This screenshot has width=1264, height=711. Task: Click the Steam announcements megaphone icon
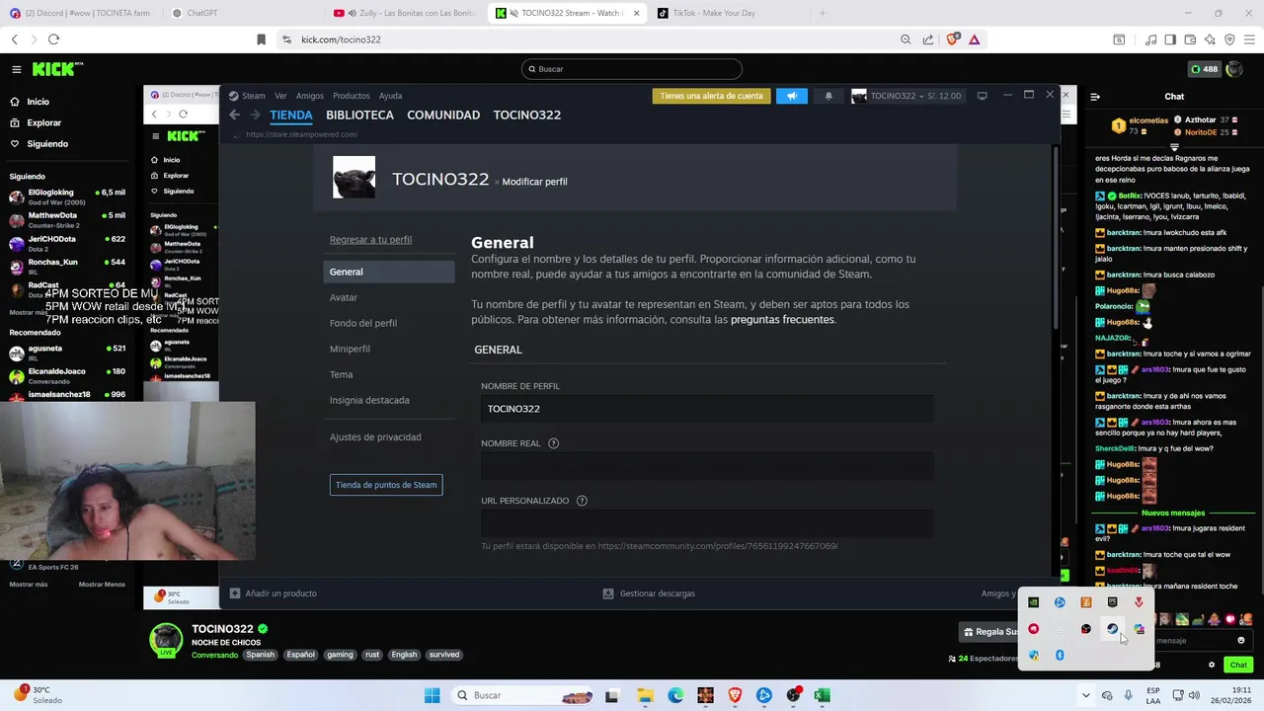click(791, 96)
